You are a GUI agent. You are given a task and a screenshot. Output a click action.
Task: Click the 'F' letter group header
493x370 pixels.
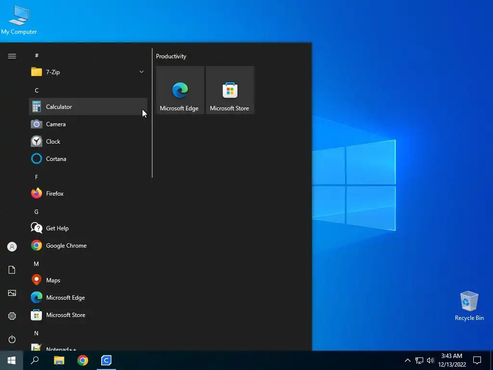37,177
